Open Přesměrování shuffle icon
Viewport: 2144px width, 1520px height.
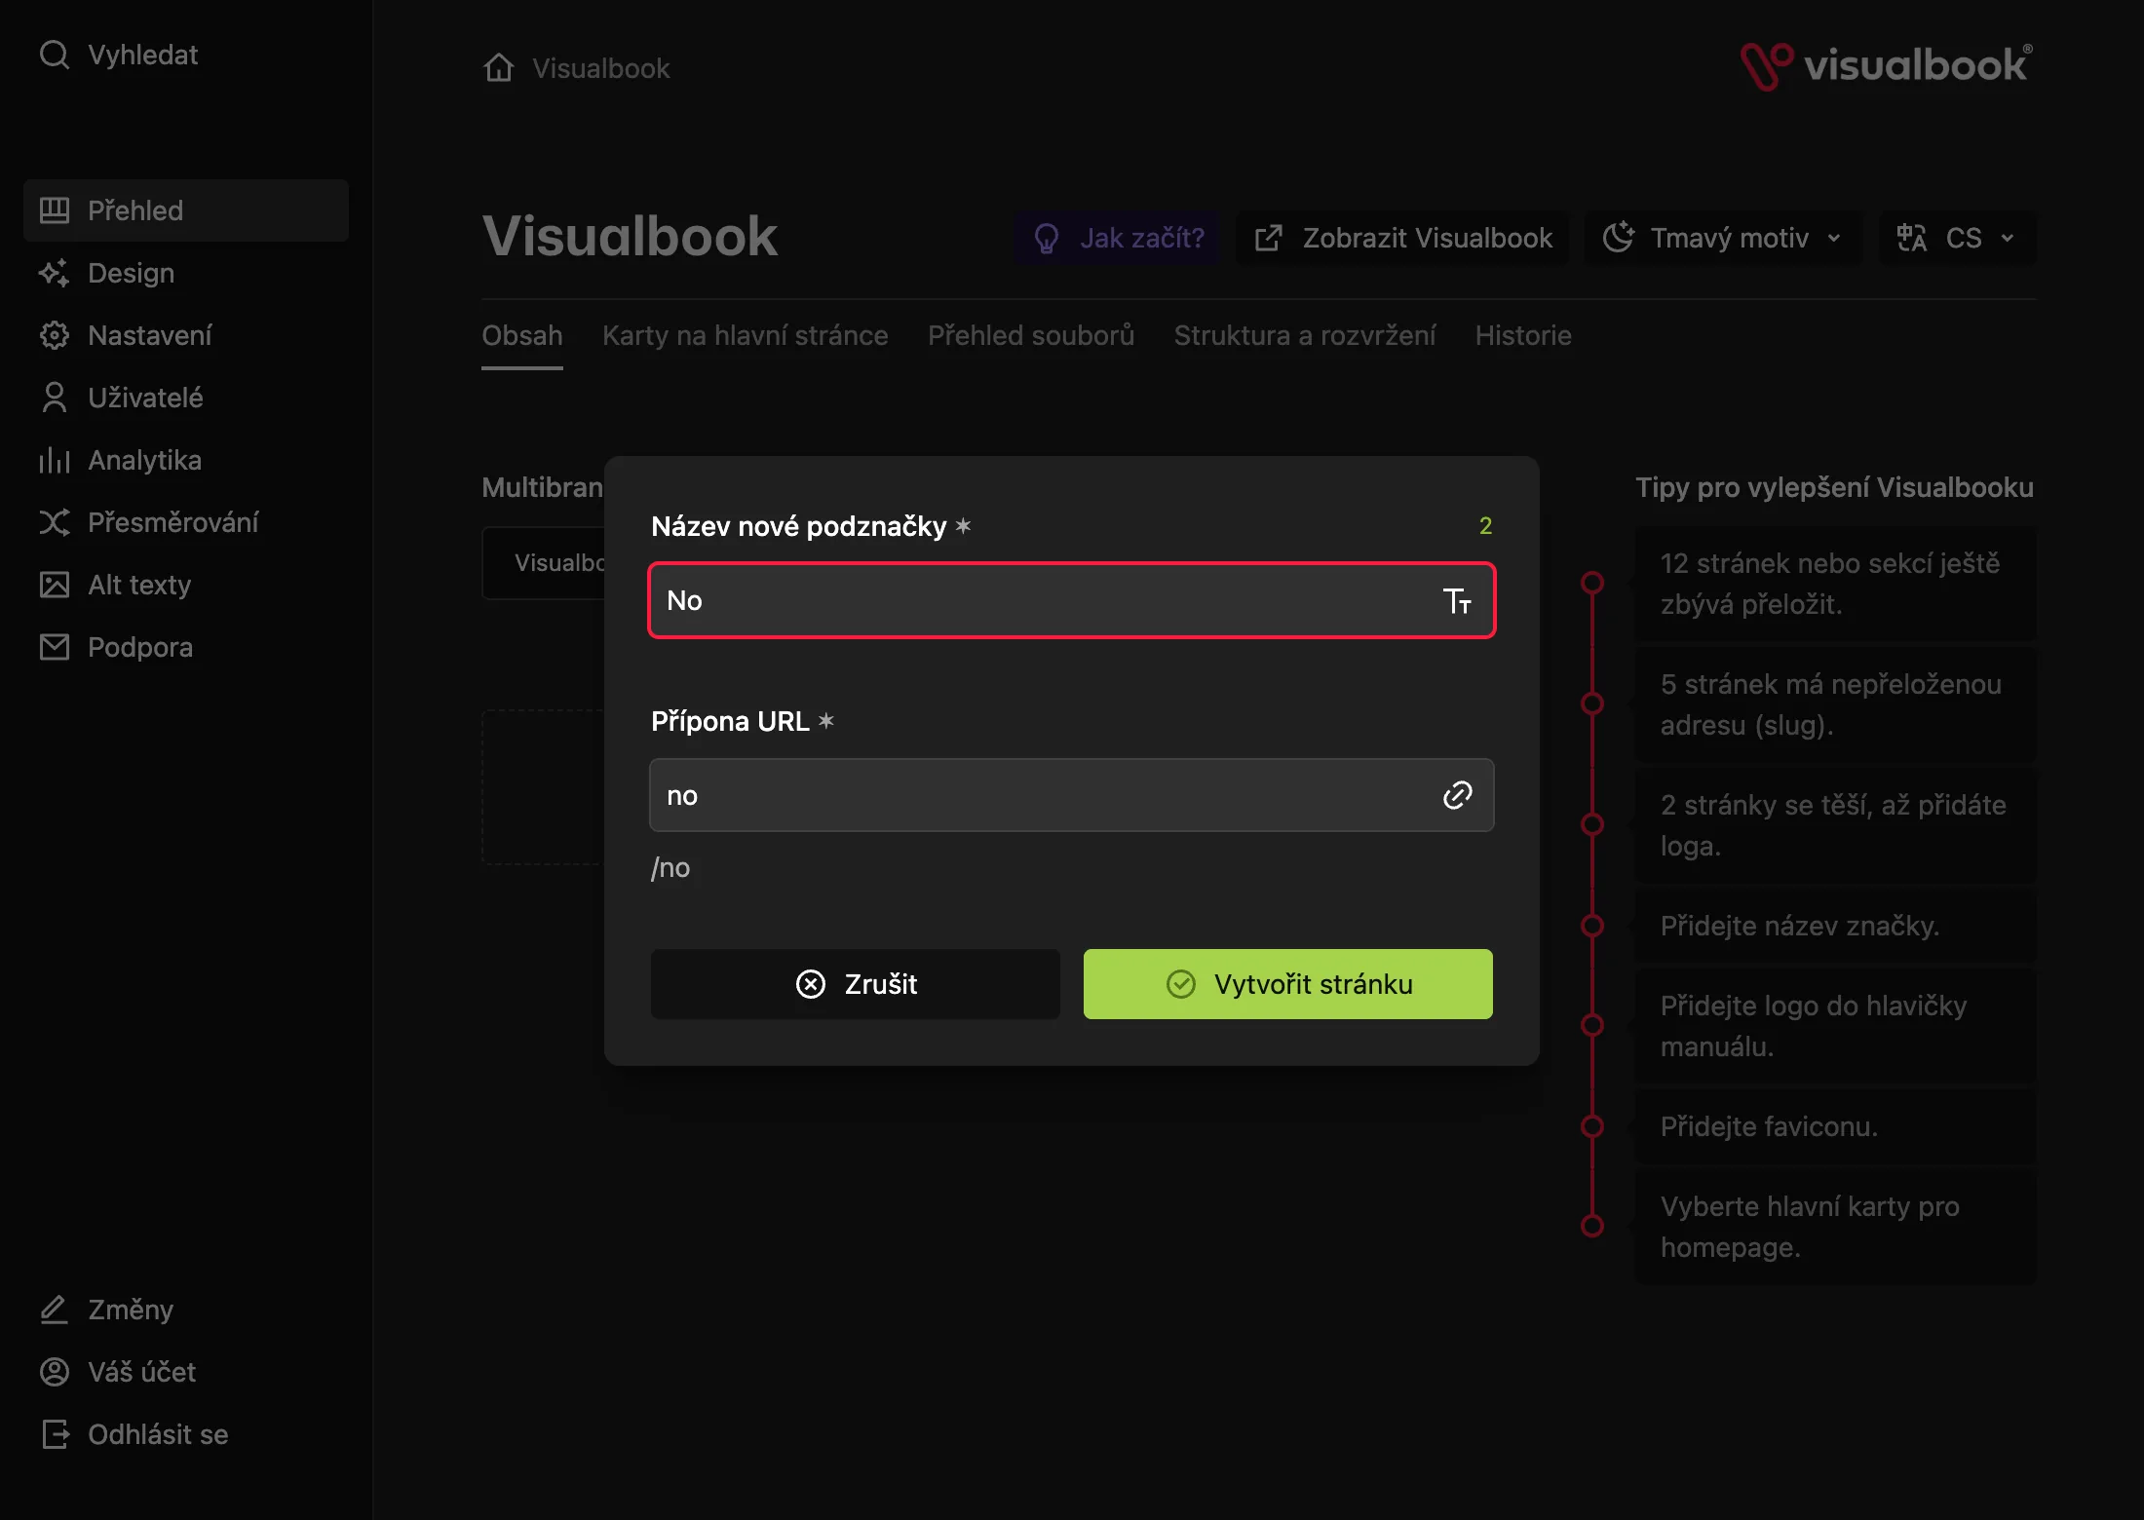tap(55, 522)
